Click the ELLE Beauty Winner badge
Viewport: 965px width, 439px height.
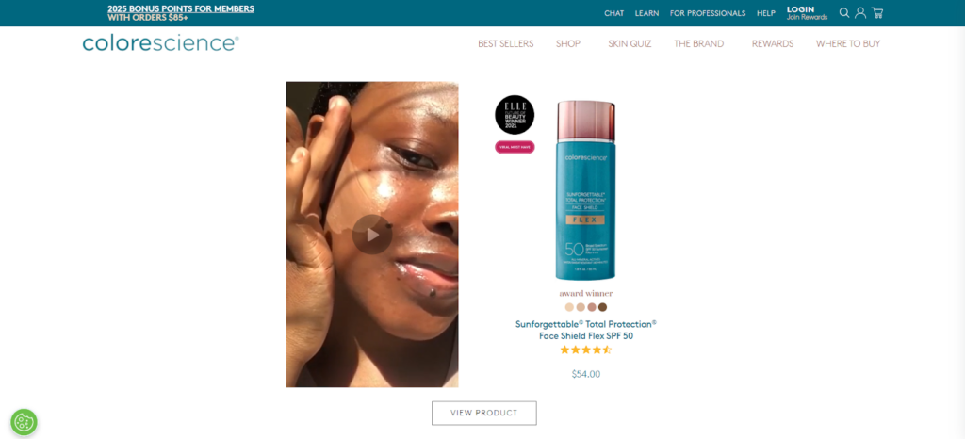point(515,115)
